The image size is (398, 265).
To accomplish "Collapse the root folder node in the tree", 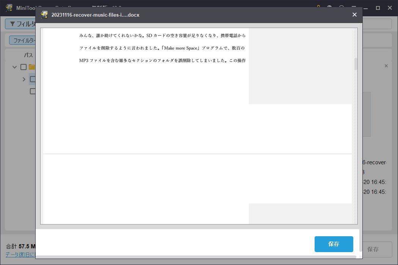I will tap(14, 67).
